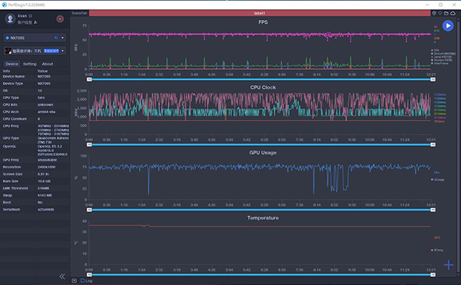Expand the app selection dropdown arrow
The image size is (461, 285).
(63, 51)
